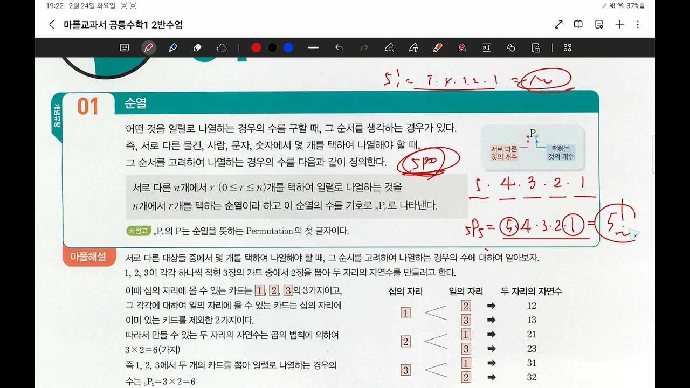Tap the result number 32
This screenshot has height=388, width=690.
532,377
